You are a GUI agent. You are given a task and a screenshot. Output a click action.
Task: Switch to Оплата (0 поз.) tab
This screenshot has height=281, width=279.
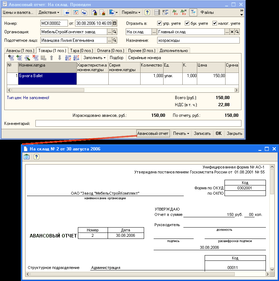110,51
